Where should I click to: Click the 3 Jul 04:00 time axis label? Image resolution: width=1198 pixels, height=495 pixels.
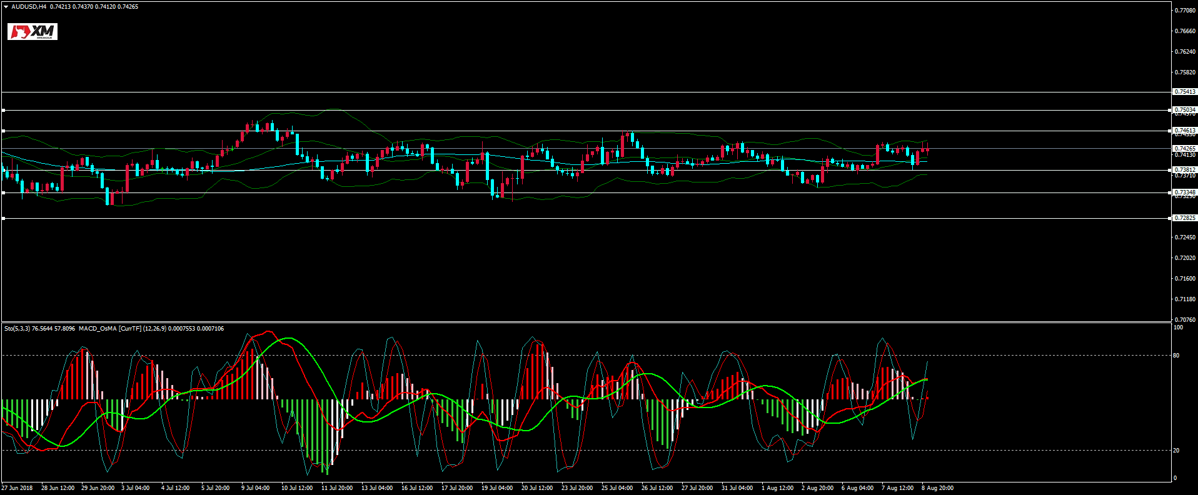pos(135,488)
